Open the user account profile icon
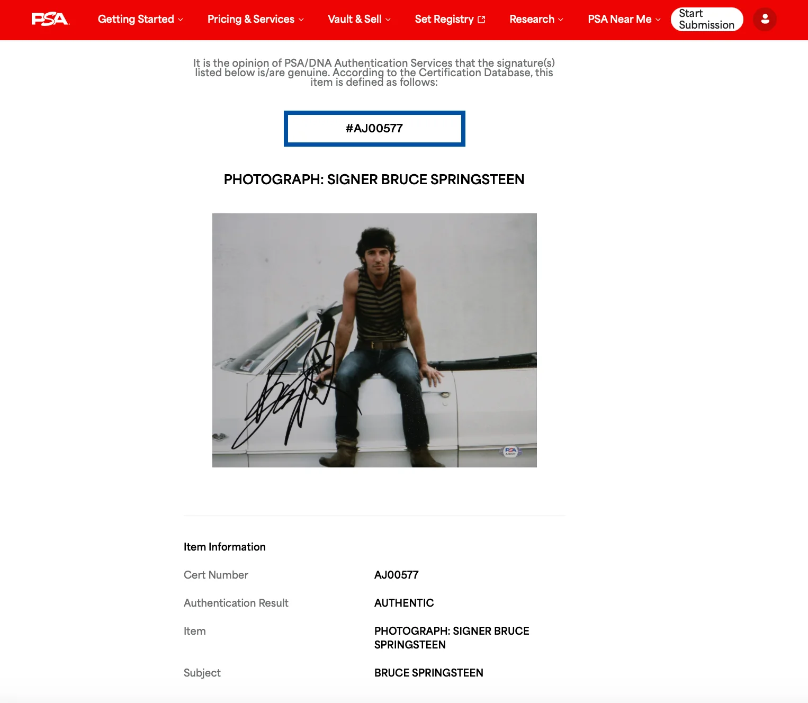The width and height of the screenshot is (808, 703). 765,19
